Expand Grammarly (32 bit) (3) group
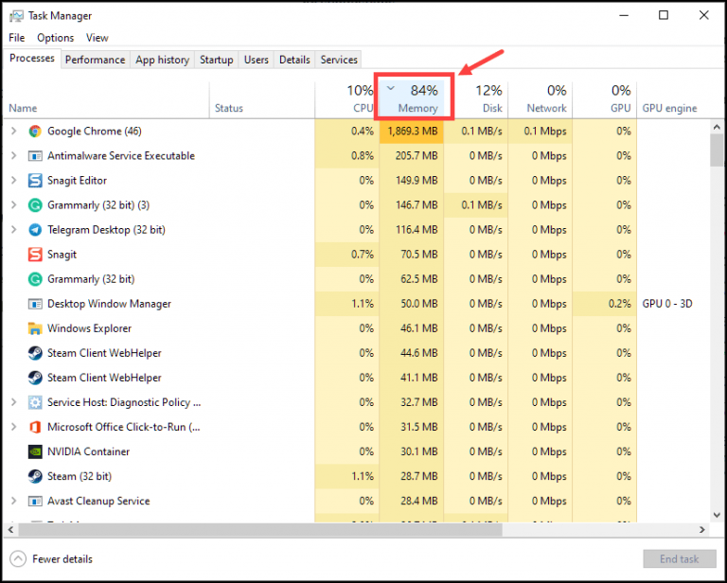Viewport: 727px width, 583px height. point(14,204)
